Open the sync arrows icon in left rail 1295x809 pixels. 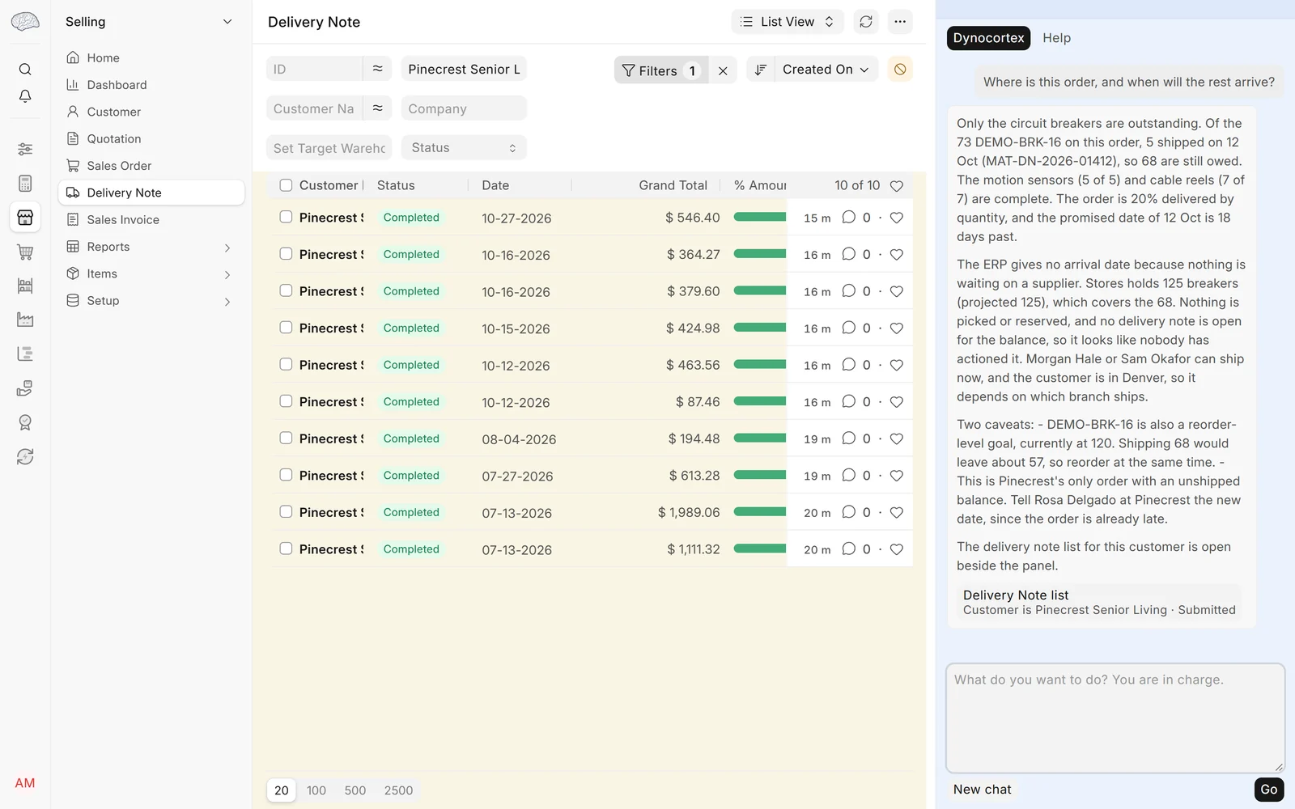[x=25, y=456]
